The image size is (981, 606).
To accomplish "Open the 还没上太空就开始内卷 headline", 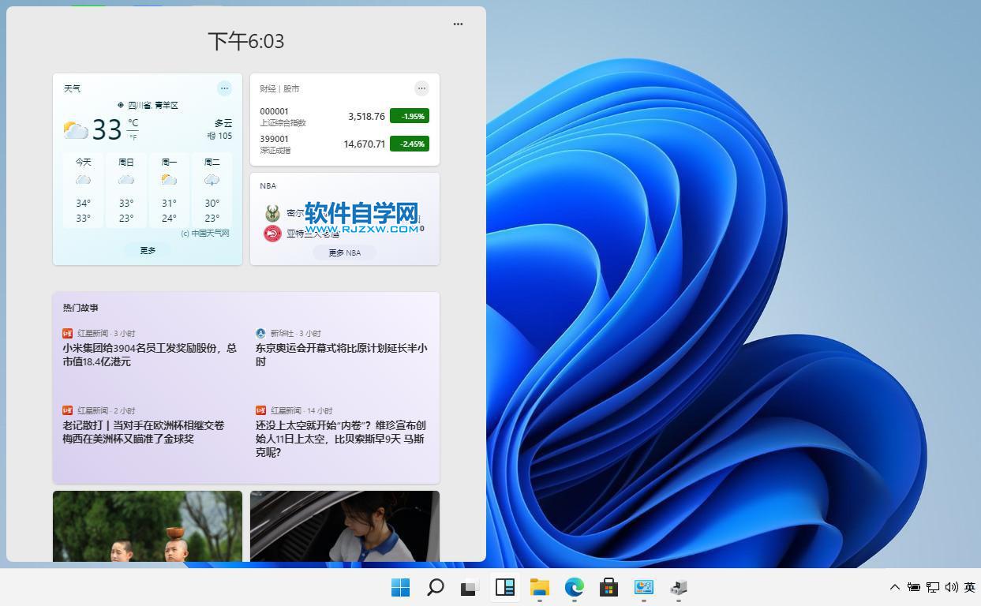I will click(x=340, y=439).
